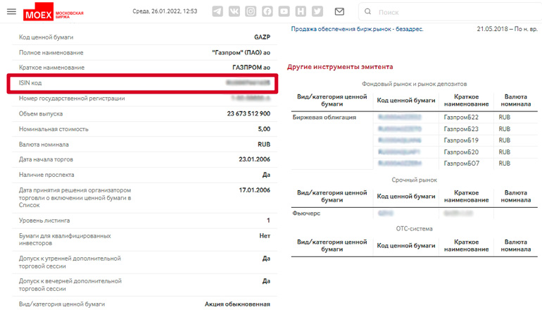Open the blurred Фьючерс security code link
This screenshot has width=542, height=310.
coord(386,213)
